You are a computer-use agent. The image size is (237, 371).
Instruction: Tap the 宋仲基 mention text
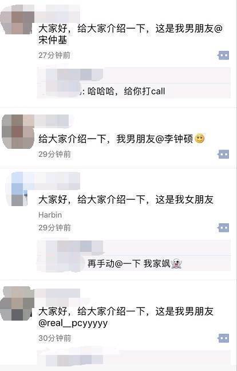53,40
